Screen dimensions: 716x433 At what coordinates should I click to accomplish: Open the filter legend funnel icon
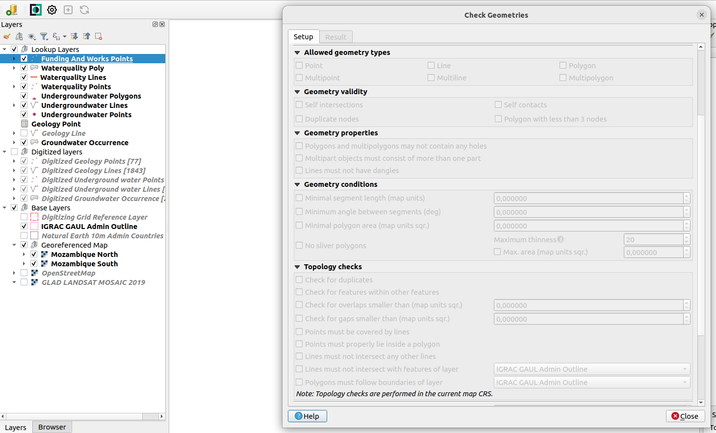click(44, 36)
